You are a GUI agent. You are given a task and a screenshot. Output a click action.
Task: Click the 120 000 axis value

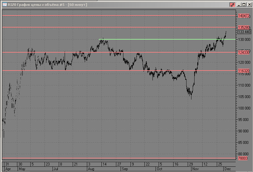pos(244,62)
